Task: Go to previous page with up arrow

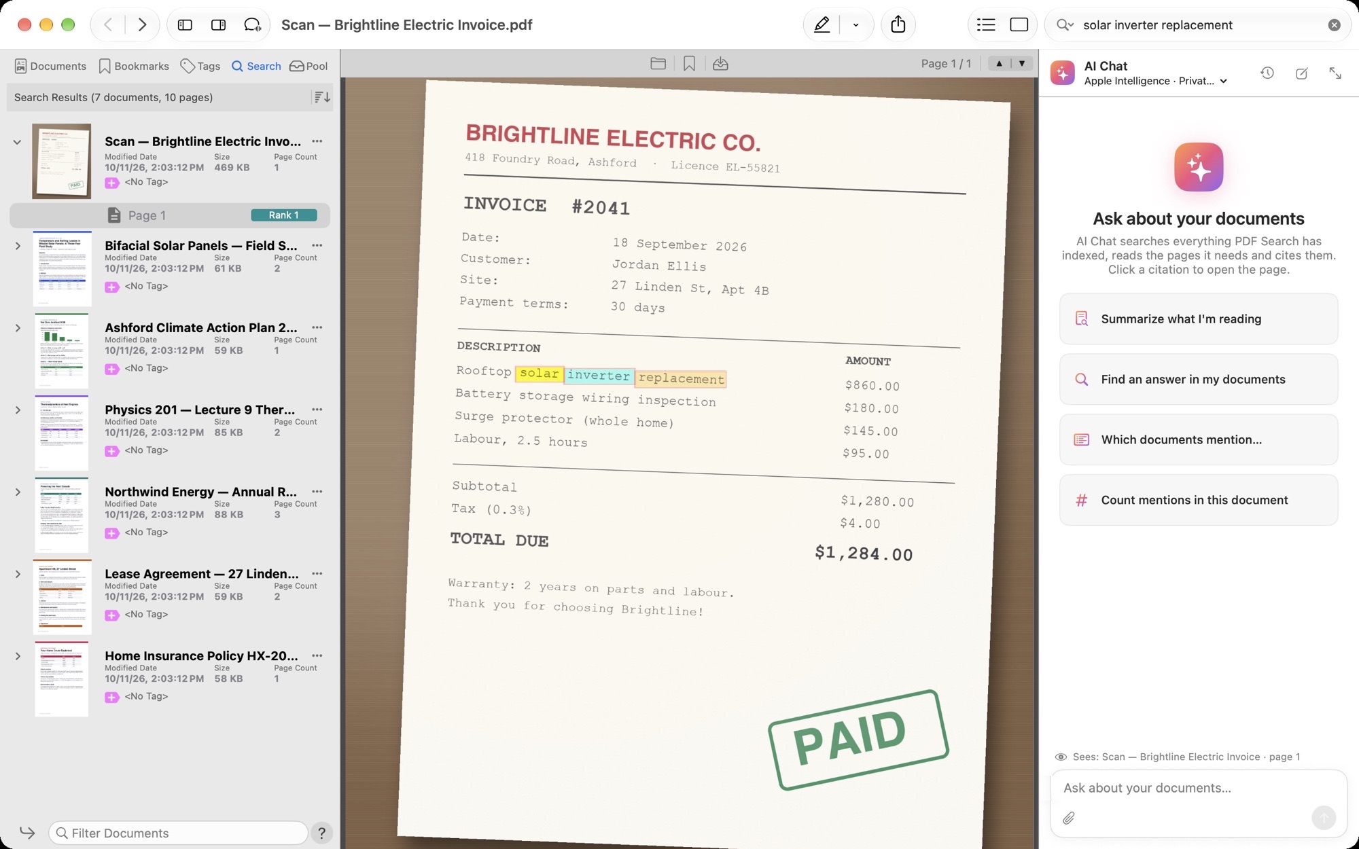Action: pos(999,63)
